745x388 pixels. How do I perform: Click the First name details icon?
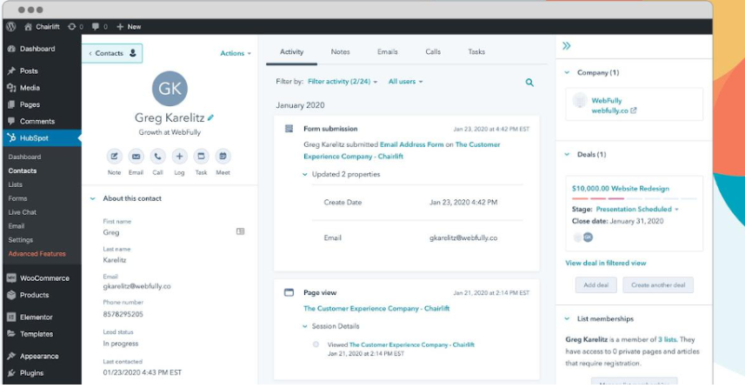241,231
